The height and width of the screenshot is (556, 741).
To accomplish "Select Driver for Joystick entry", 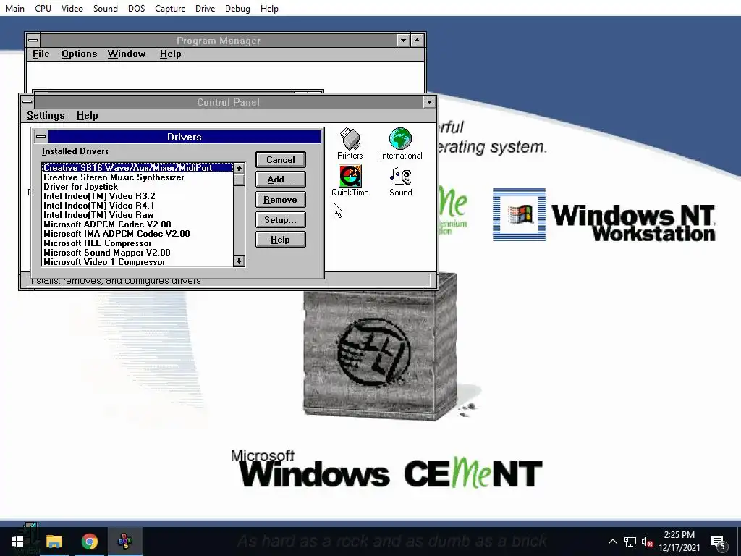I will [137, 187].
